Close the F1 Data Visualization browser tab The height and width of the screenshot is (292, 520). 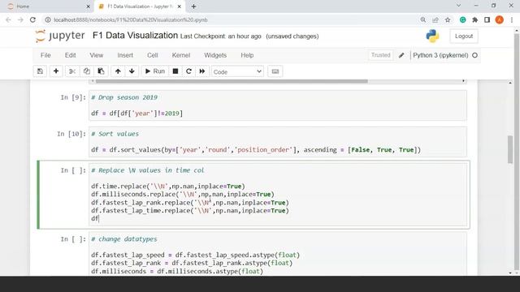(180, 6)
